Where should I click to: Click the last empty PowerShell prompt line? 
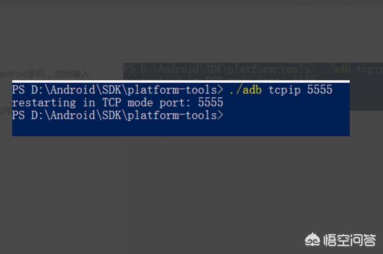[x=117, y=115]
